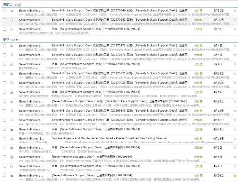Star the sent reply dated 4月18日

[235, 129]
